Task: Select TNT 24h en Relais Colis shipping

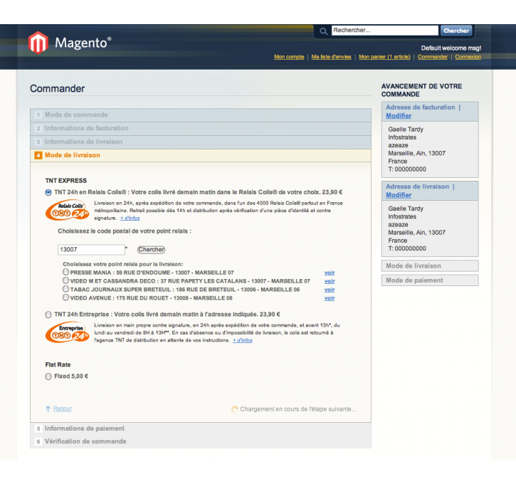Action: [48, 192]
